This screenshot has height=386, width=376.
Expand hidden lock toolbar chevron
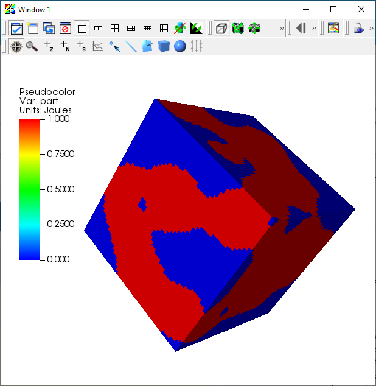(371, 28)
